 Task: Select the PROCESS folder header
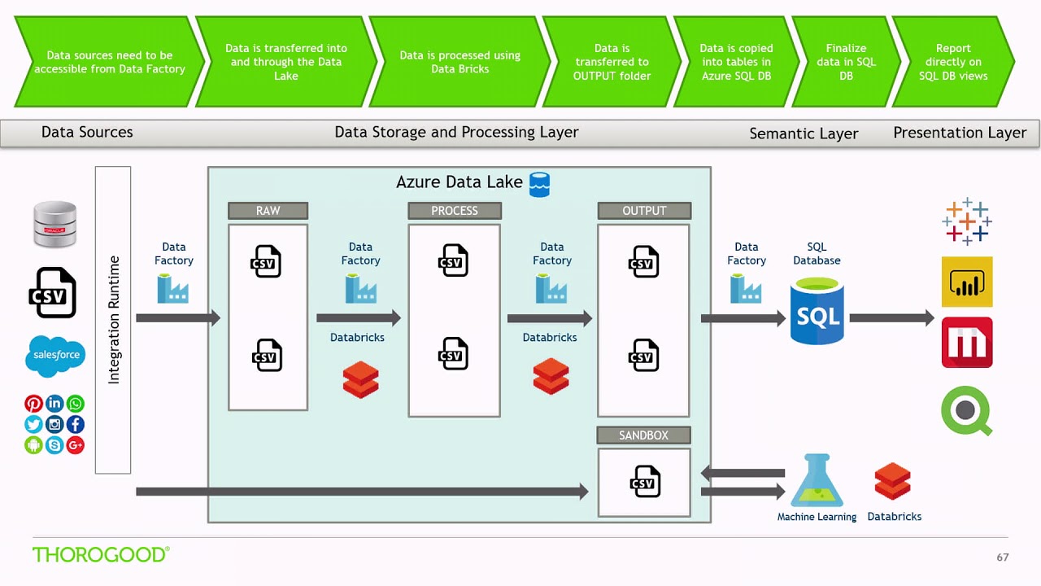click(x=455, y=211)
